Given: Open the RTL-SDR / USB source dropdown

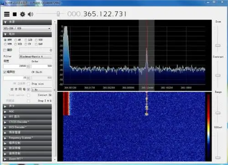Looking at the screenshot, I should pos(27,28).
